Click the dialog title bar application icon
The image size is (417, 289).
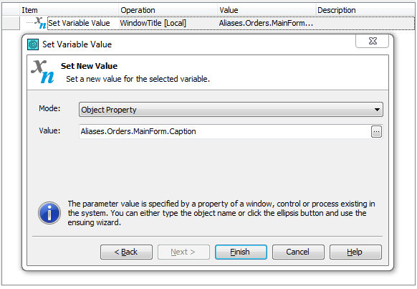point(33,44)
